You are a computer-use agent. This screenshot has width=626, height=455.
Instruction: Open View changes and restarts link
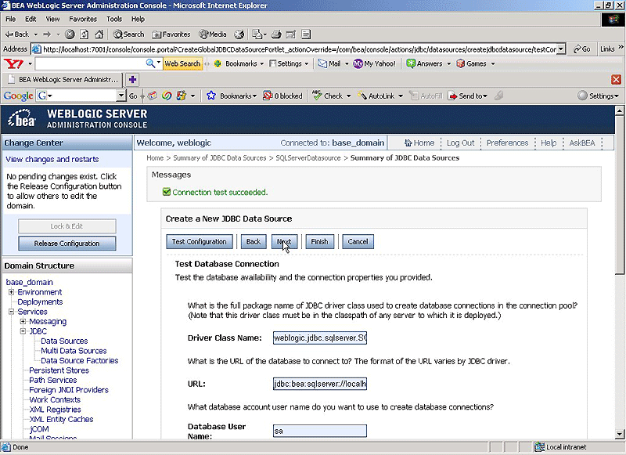point(52,159)
